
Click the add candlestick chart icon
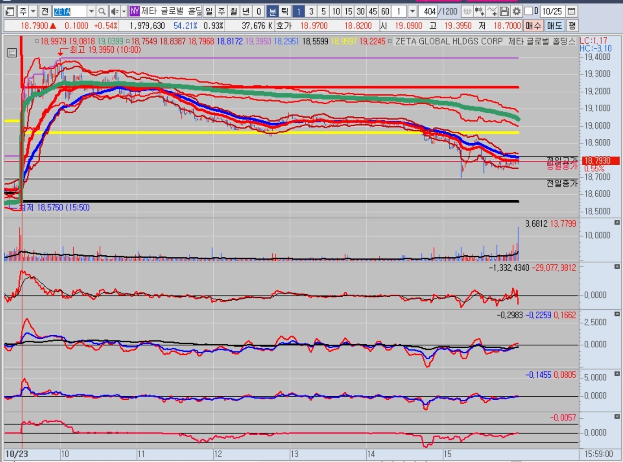tap(479, 11)
